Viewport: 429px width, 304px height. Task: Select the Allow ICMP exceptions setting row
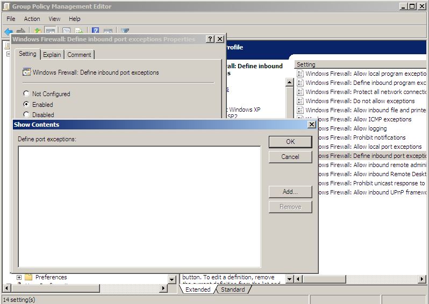tap(372, 119)
